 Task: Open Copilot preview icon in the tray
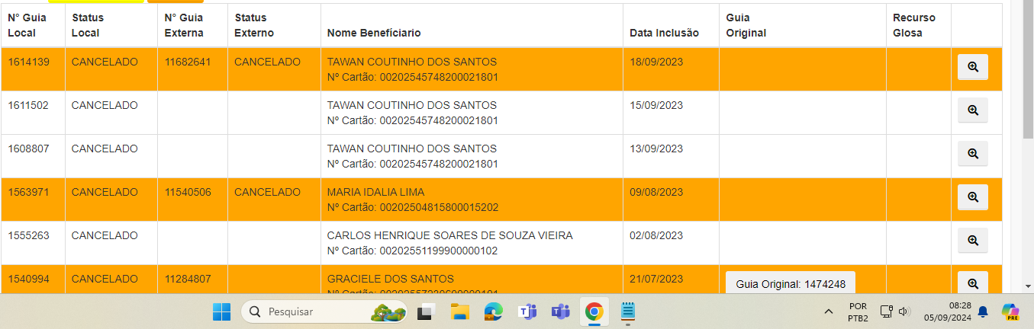1010,311
